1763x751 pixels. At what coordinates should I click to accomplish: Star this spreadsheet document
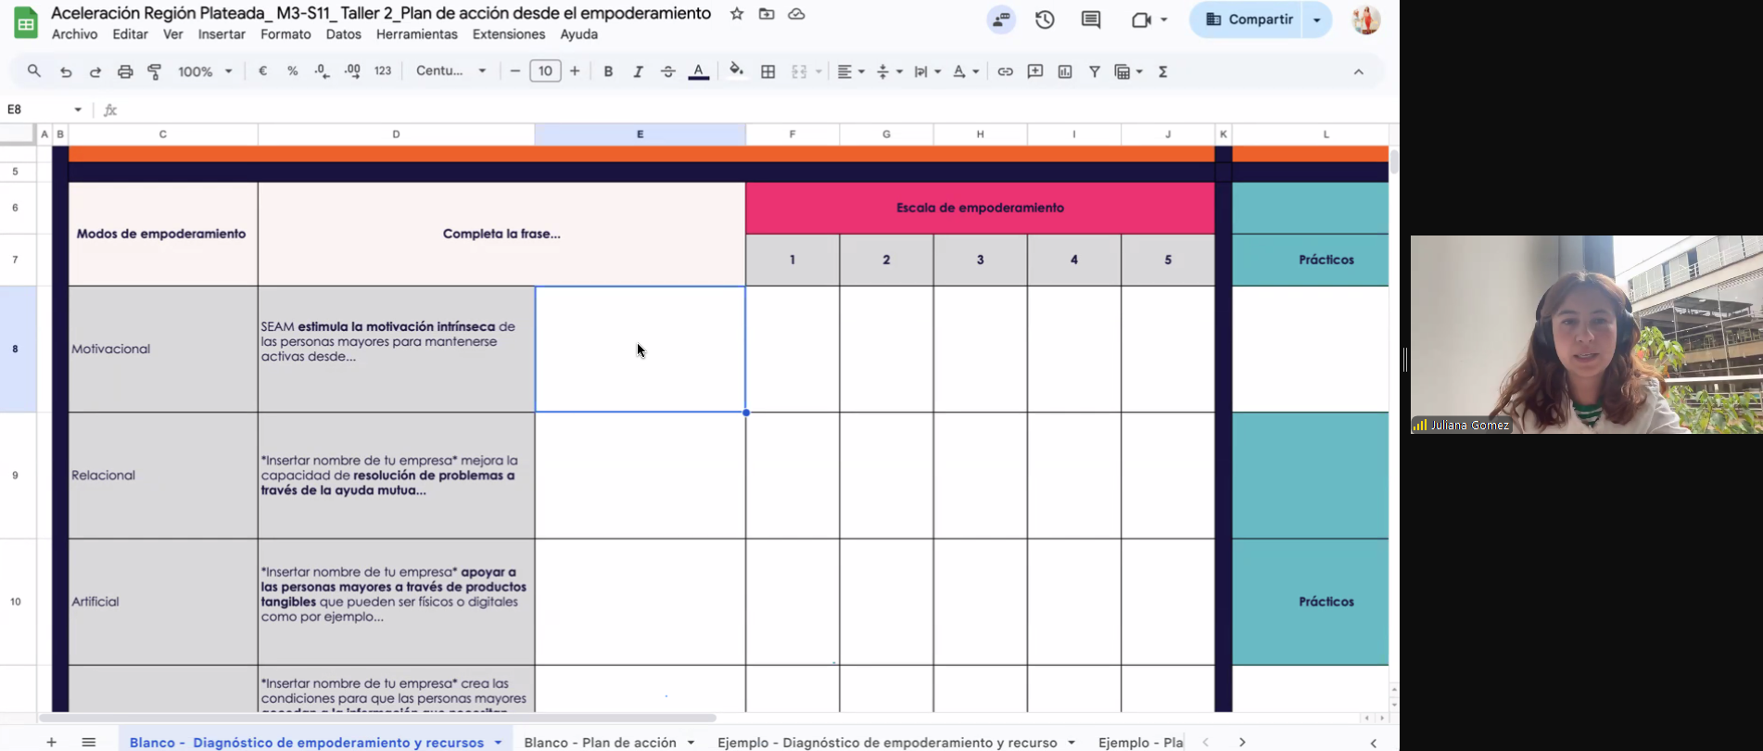point(737,14)
